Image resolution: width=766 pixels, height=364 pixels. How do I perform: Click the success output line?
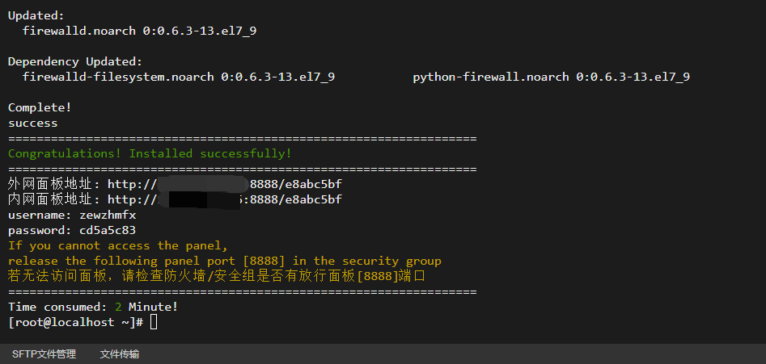click(x=32, y=123)
